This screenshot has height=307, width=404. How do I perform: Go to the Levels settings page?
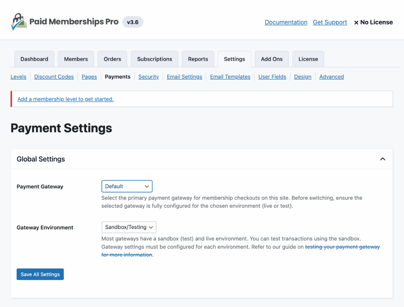tap(18, 77)
